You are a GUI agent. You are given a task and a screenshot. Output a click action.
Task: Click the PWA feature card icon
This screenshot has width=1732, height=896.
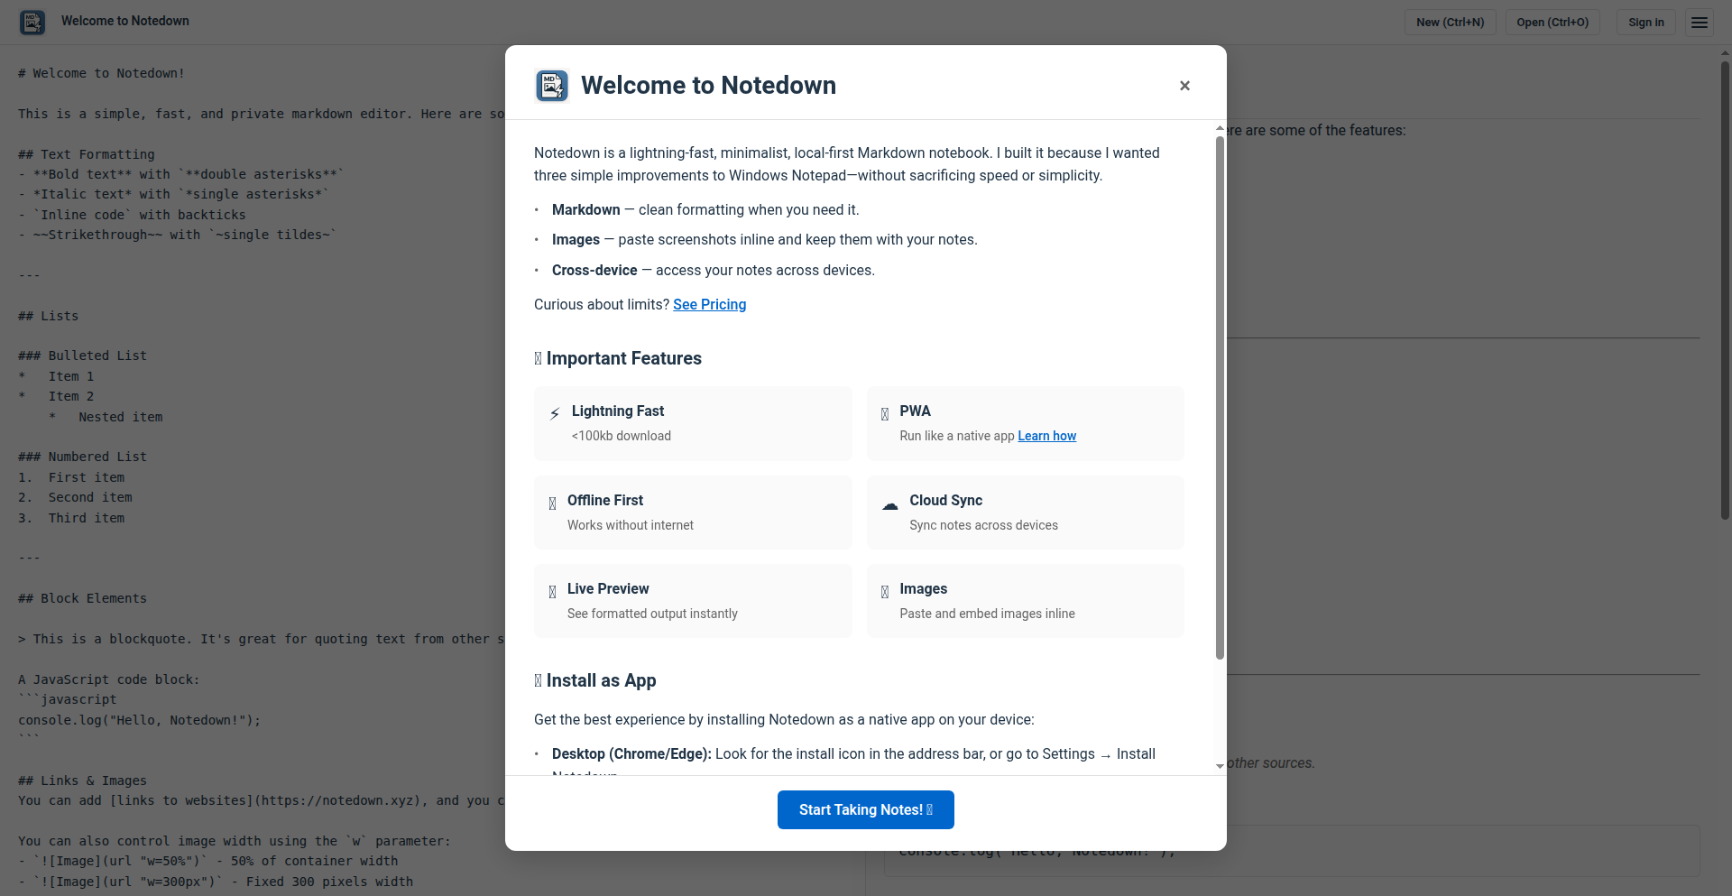(x=886, y=413)
